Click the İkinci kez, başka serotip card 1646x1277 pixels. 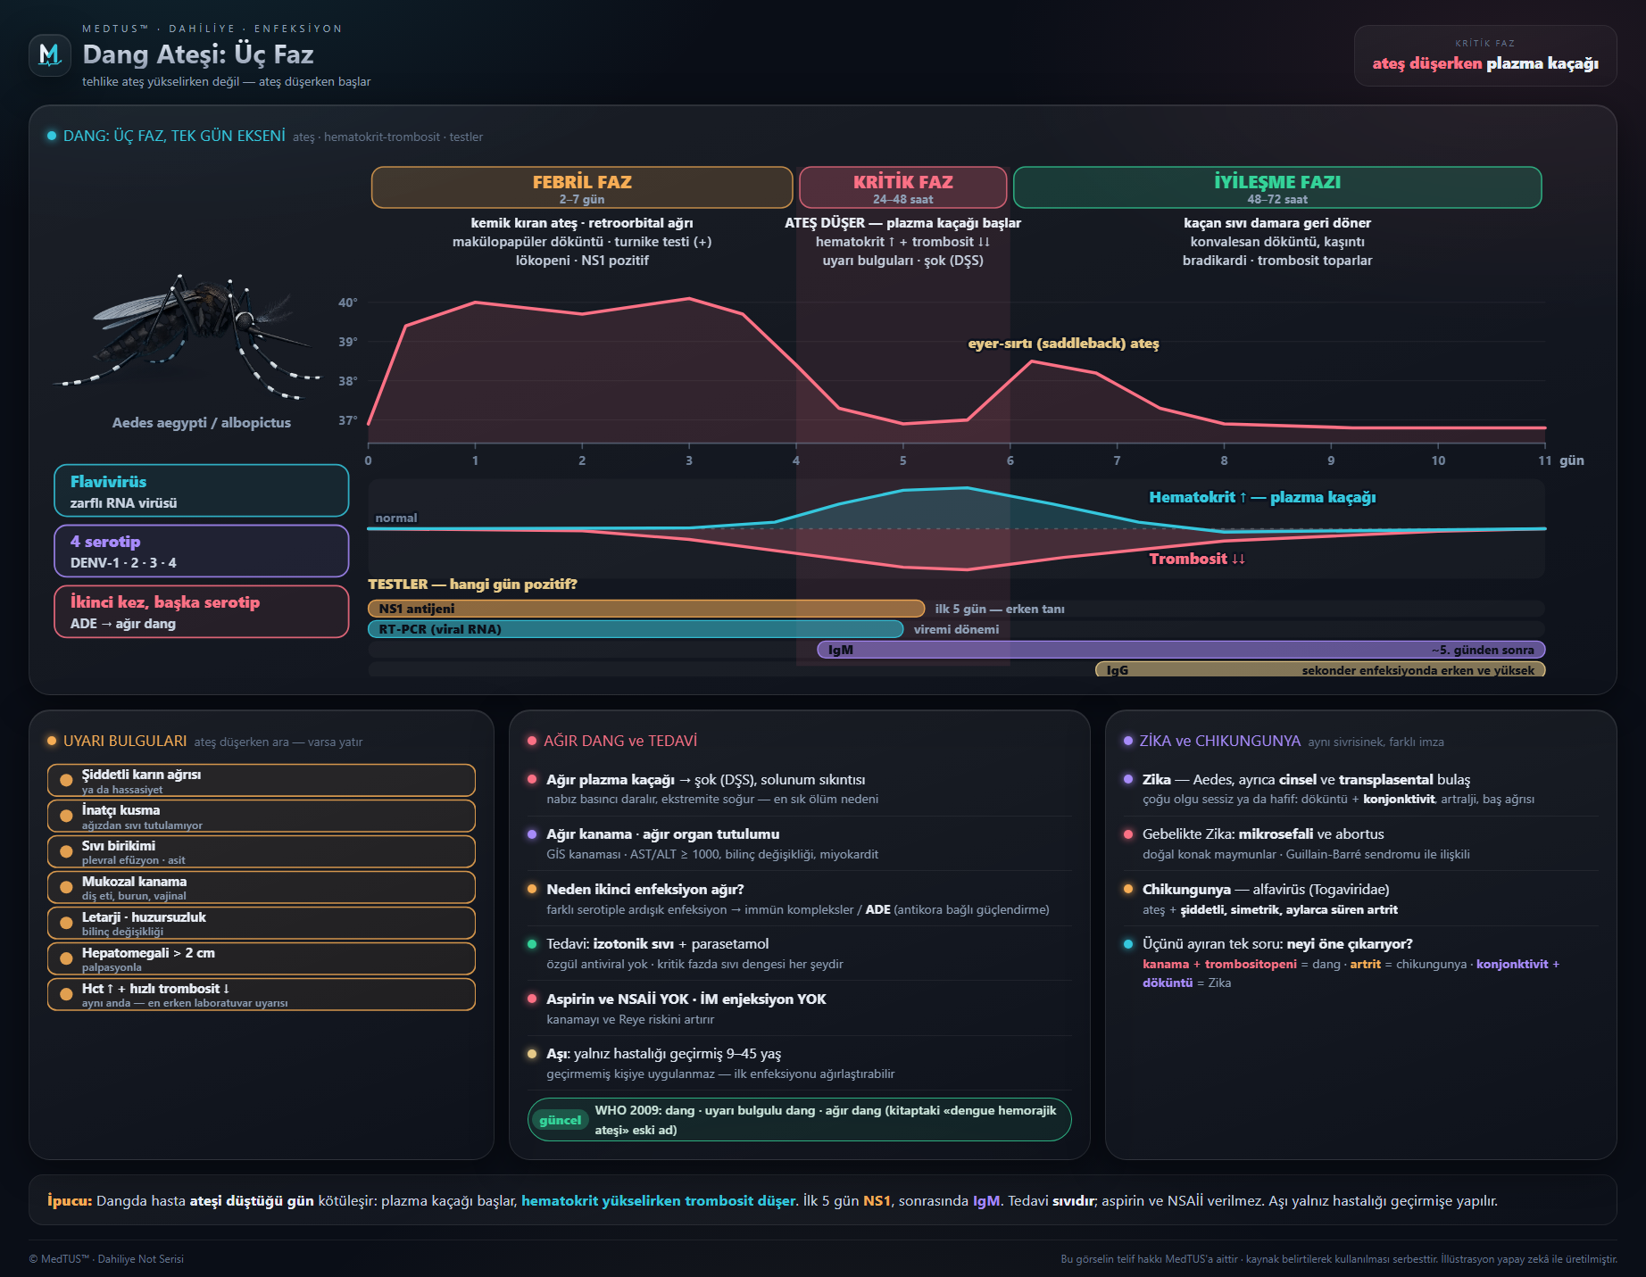pyautogui.click(x=202, y=611)
